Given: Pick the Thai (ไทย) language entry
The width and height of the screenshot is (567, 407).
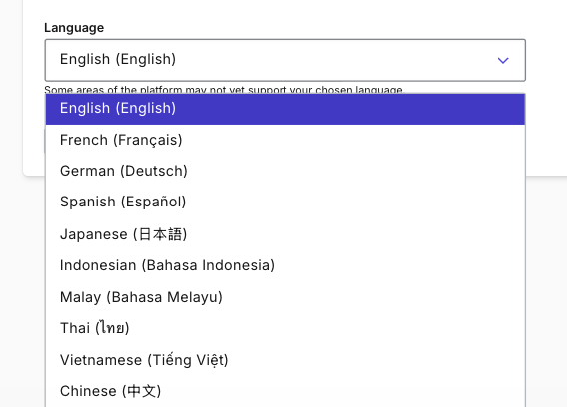Looking at the screenshot, I should (284, 328).
